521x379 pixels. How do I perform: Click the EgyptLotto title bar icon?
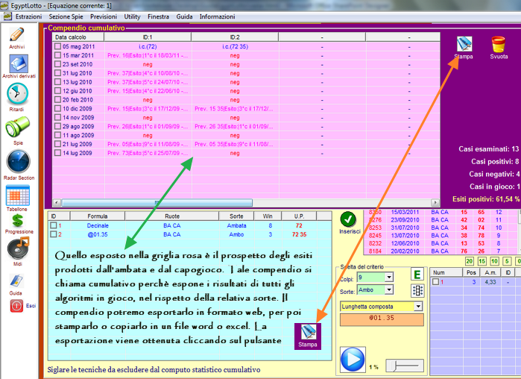(x=4, y=6)
